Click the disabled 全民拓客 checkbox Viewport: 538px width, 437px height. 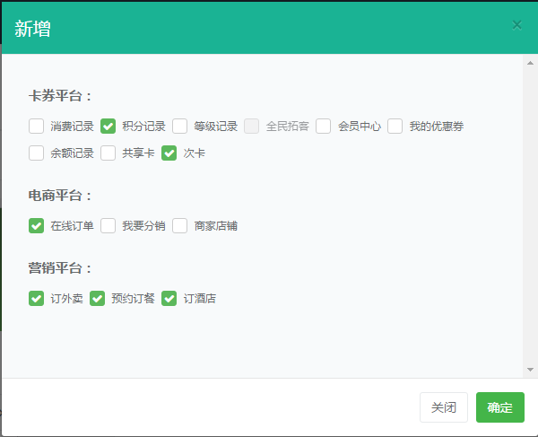[x=252, y=127]
